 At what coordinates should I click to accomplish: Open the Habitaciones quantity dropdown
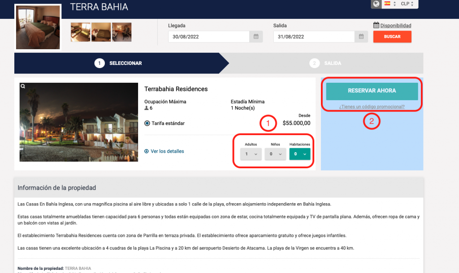(299, 154)
